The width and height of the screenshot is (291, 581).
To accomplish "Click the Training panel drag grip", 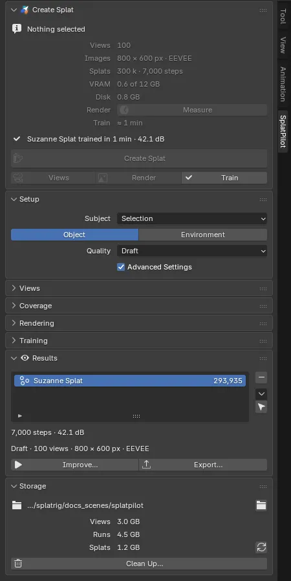I will [263, 341].
